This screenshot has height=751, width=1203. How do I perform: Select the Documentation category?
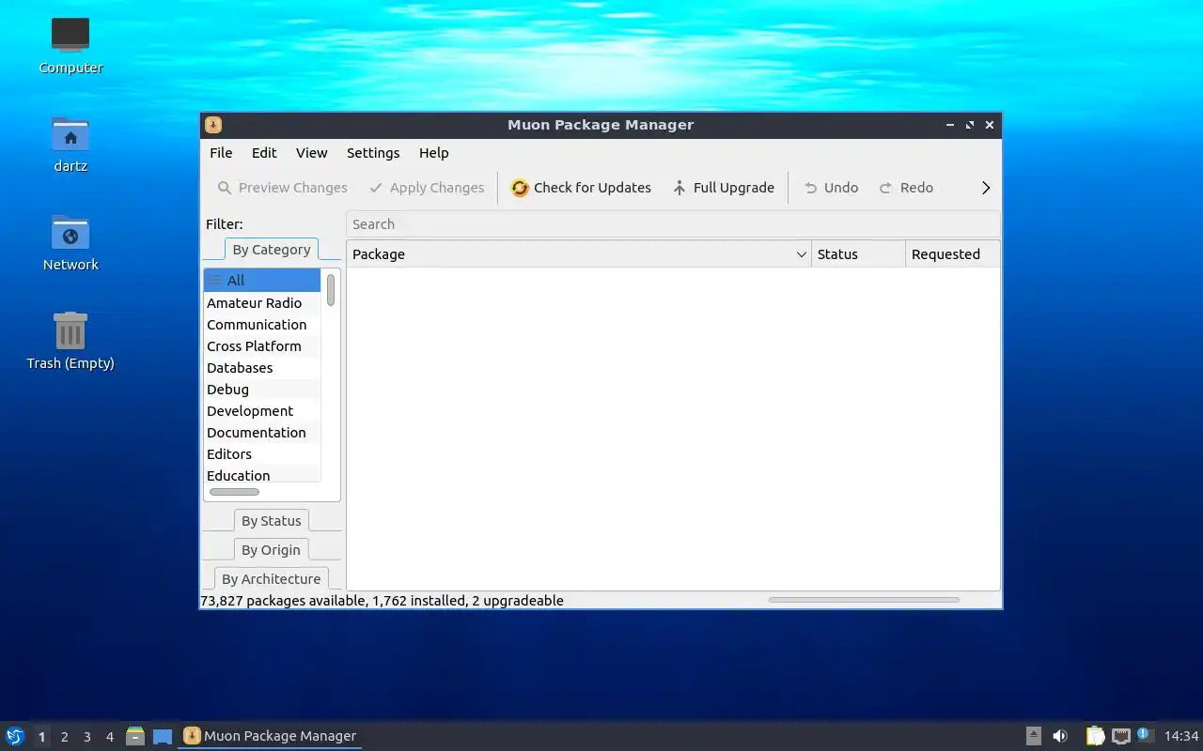pyautogui.click(x=262, y=433)
